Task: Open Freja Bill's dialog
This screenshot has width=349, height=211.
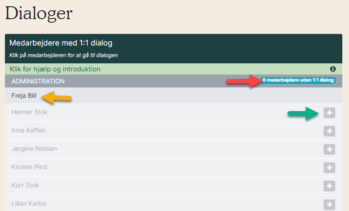Action: [24, 95]
